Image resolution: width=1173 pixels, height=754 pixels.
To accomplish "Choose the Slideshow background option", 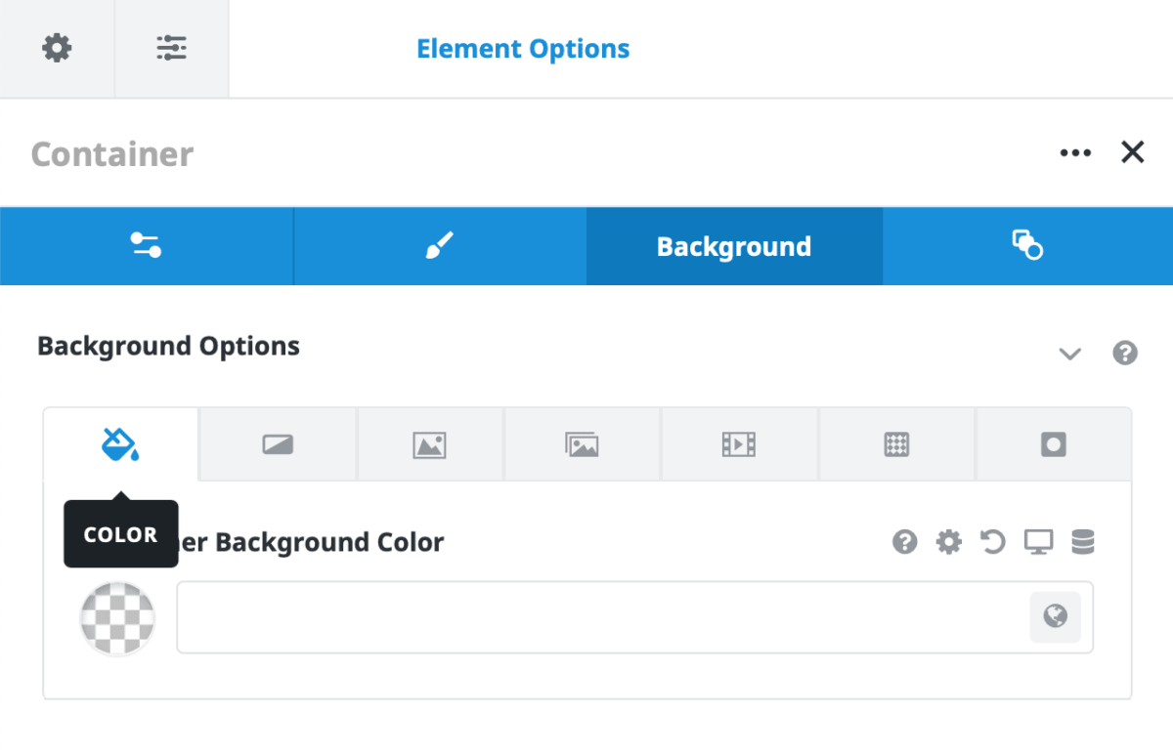I will (583, 443).
